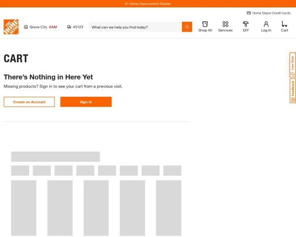Select the first loading product placeholder card
Image resolution: width=296 pixels, height=237 pixels.
click(x=24, y=208)
